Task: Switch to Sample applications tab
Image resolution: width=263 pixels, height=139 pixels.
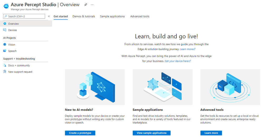Action: point(112,16)
